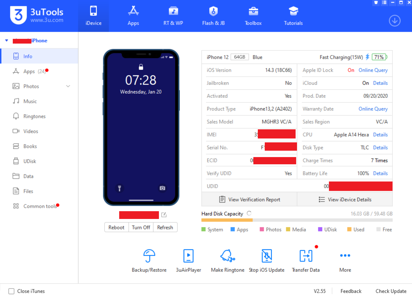Click the hard disk capacity bar
Viewport: 412px width, 295px height.
pyautogui.click(x=297, y=220)
